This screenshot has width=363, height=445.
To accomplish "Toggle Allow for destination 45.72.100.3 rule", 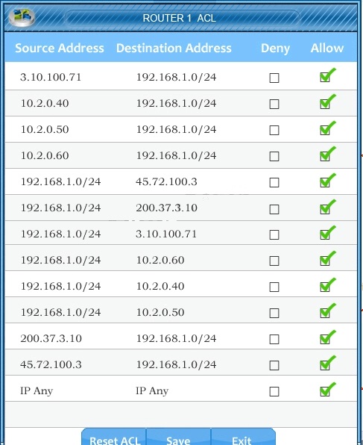I will [x=325, y=182].
